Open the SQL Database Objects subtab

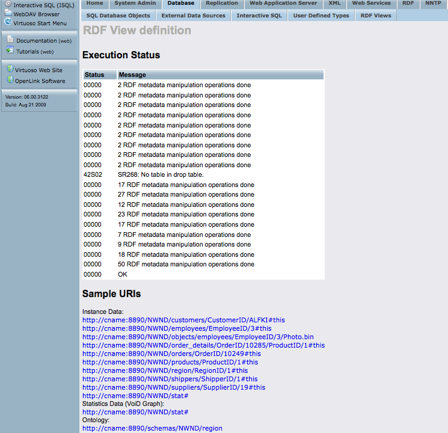tap(118, 16)
